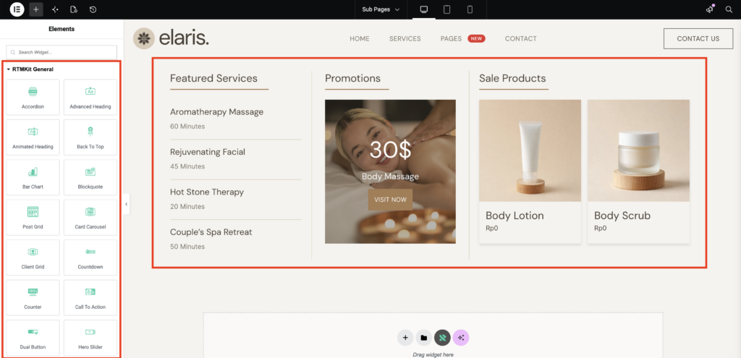This screenshot has height=358, width=741.
Task: Click the Body Massage promotion text
Action: pyautogui.click(x=390, y=176)
